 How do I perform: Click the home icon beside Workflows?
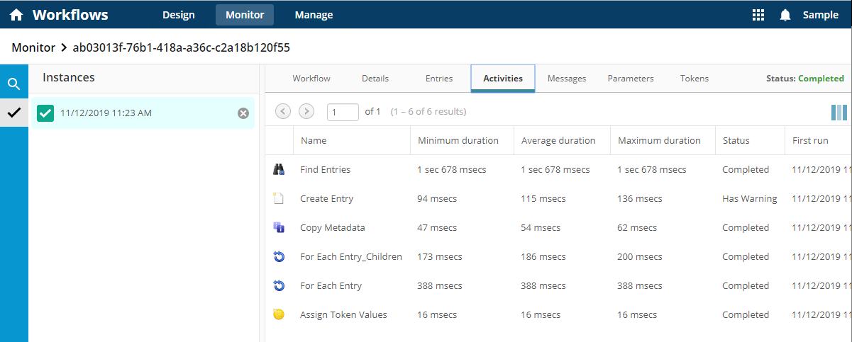(x=16, y=15)
